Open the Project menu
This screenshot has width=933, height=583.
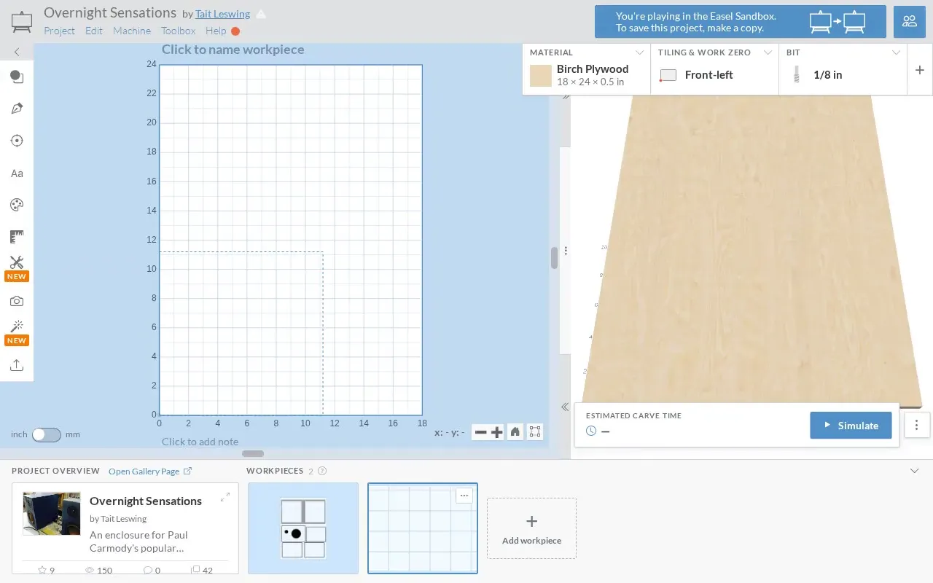coord(59,31)
